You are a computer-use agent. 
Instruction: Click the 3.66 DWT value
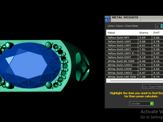(156, 38)
